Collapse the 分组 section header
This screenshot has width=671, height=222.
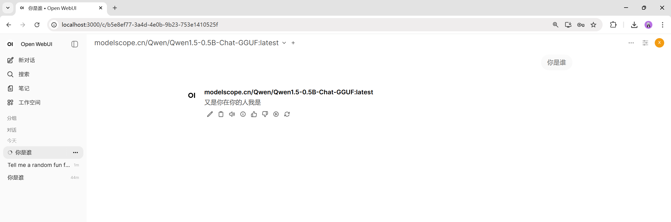[12, 118]
